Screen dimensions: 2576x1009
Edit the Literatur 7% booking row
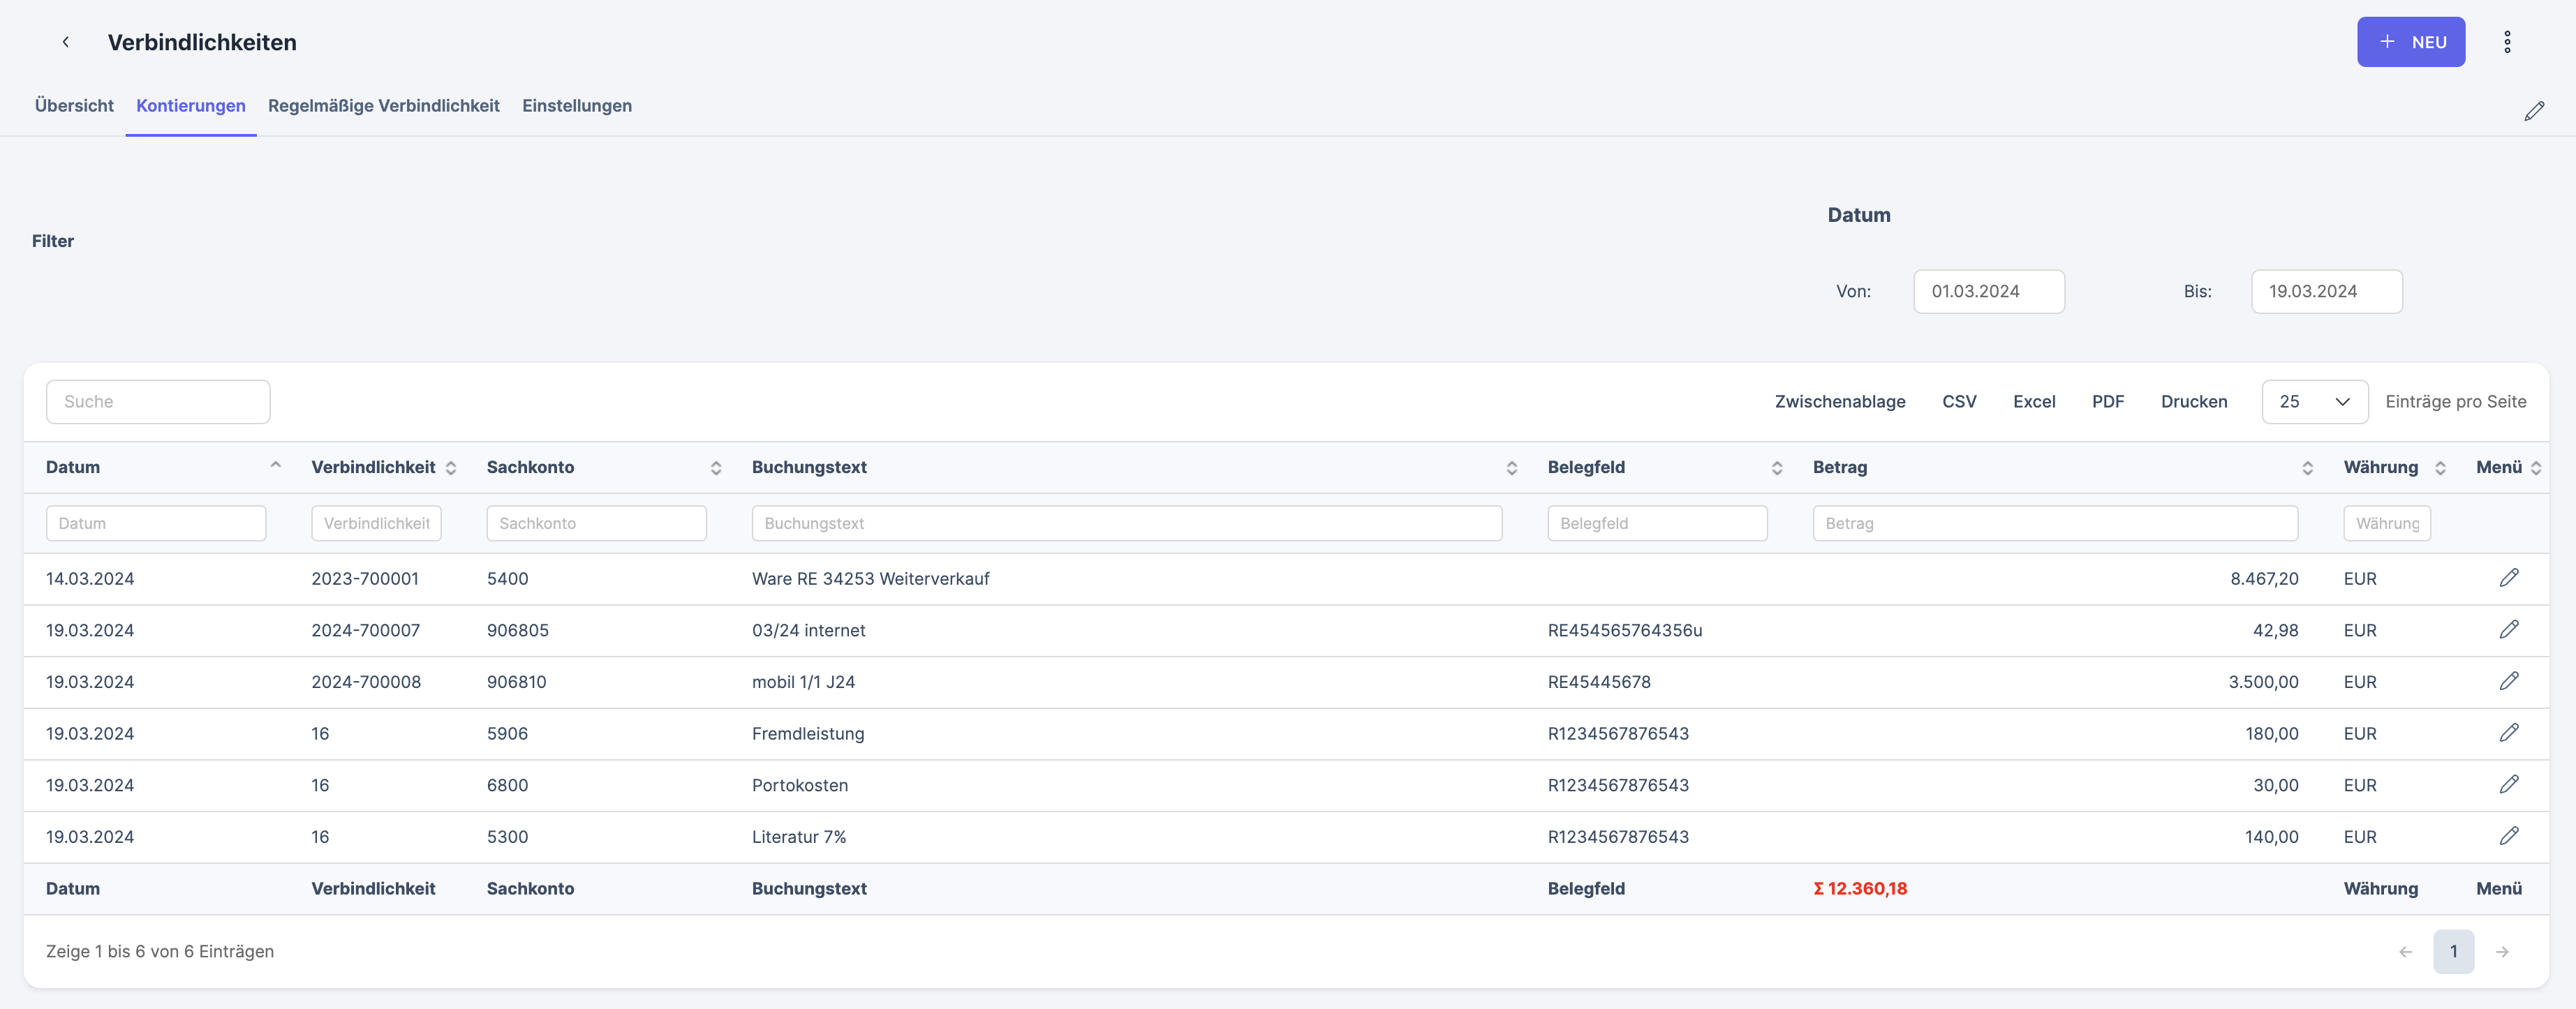pos(2508,836)
